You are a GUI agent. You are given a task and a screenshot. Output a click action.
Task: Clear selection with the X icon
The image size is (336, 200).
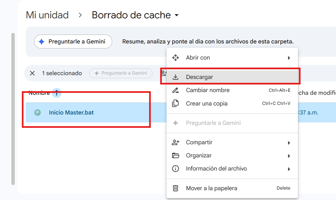coord(32,73)
